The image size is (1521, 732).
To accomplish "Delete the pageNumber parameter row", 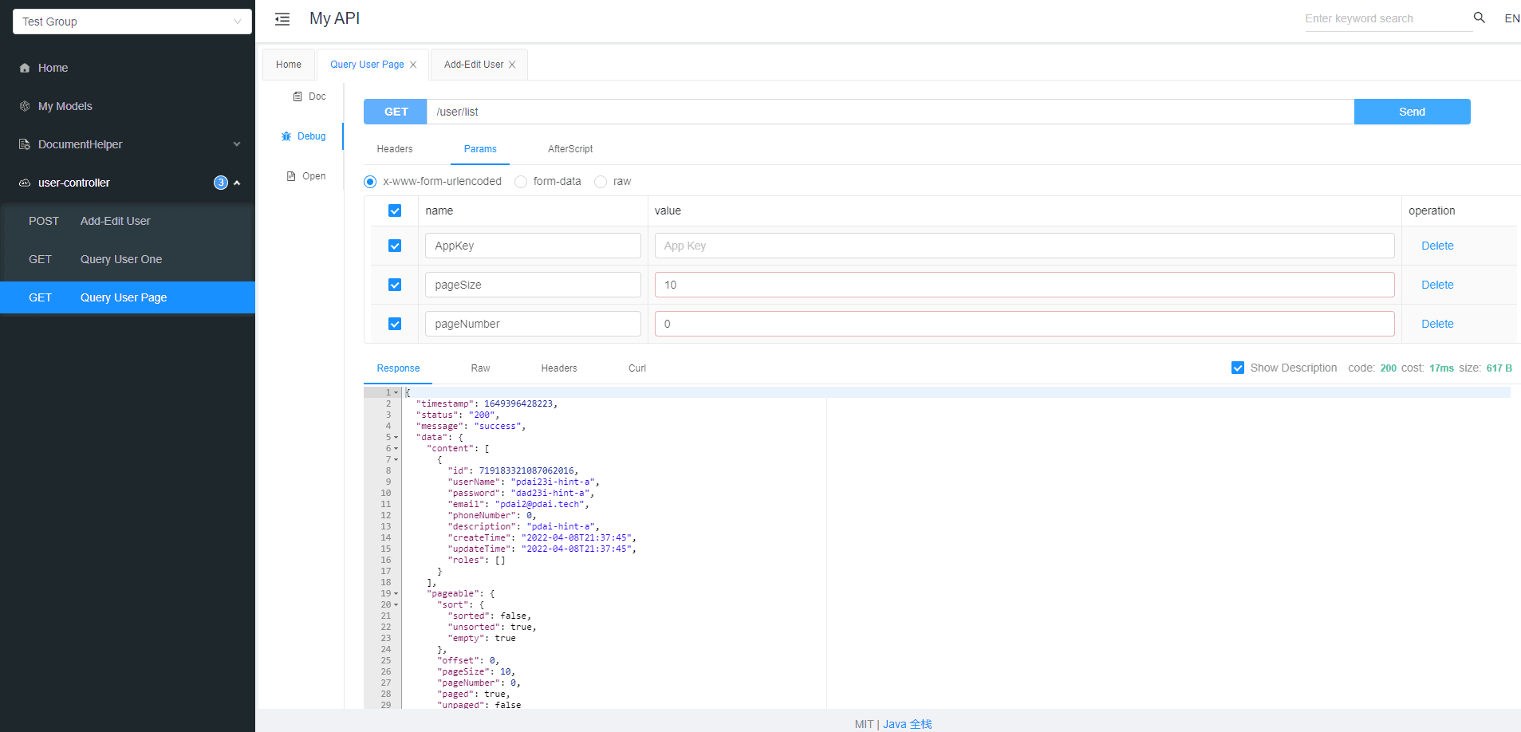I will click(x=1436, y=324).
